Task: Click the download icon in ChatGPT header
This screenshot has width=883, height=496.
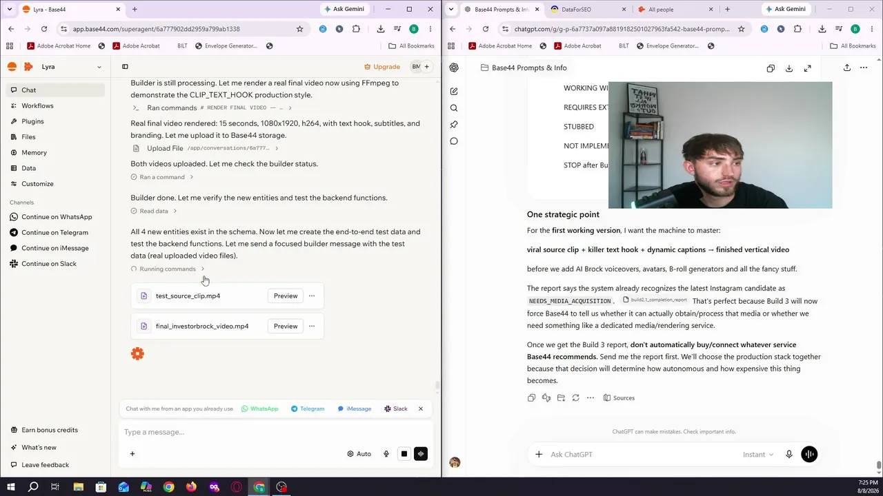Action: tap(789, 68)
